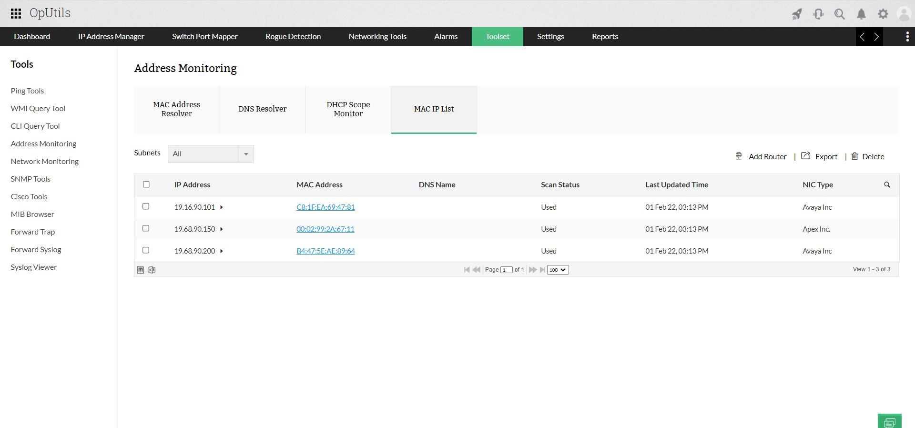915x428 pixels.
Task: Open the settings gear icon
Action: click(883, 14)
